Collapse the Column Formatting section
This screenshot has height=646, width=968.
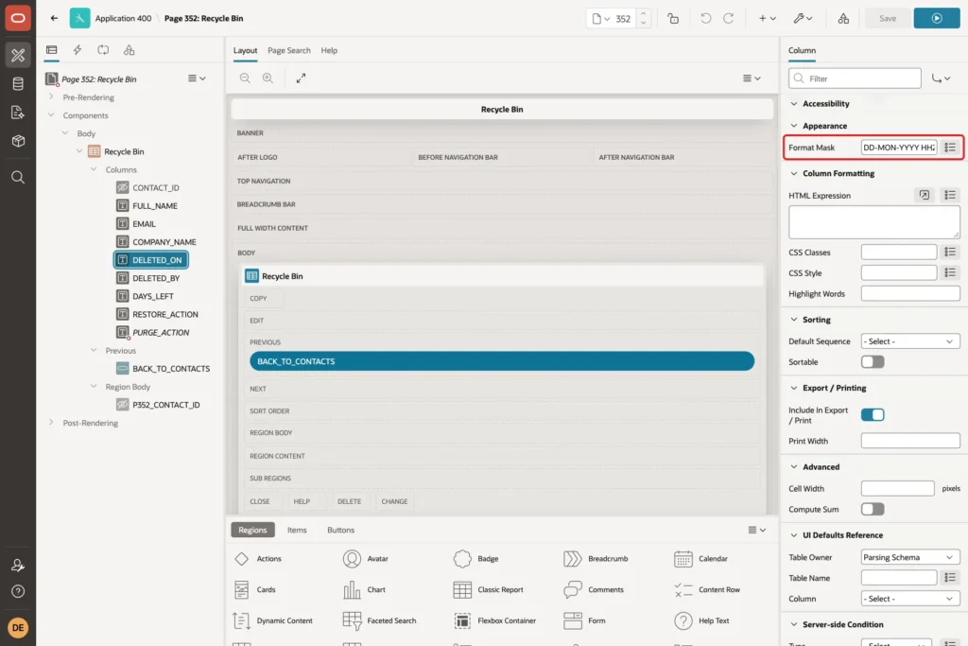794,173
